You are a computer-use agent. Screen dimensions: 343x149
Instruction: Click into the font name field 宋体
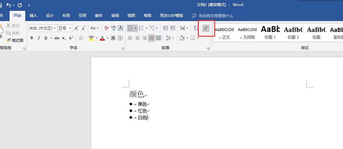(41, 28)
